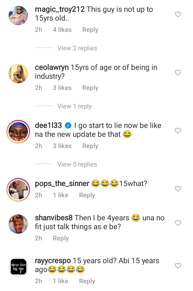The width and height of the screenshot is (193, 291).
Task: Tap shanvibes8's profile photo
Action: coord(18,224)
